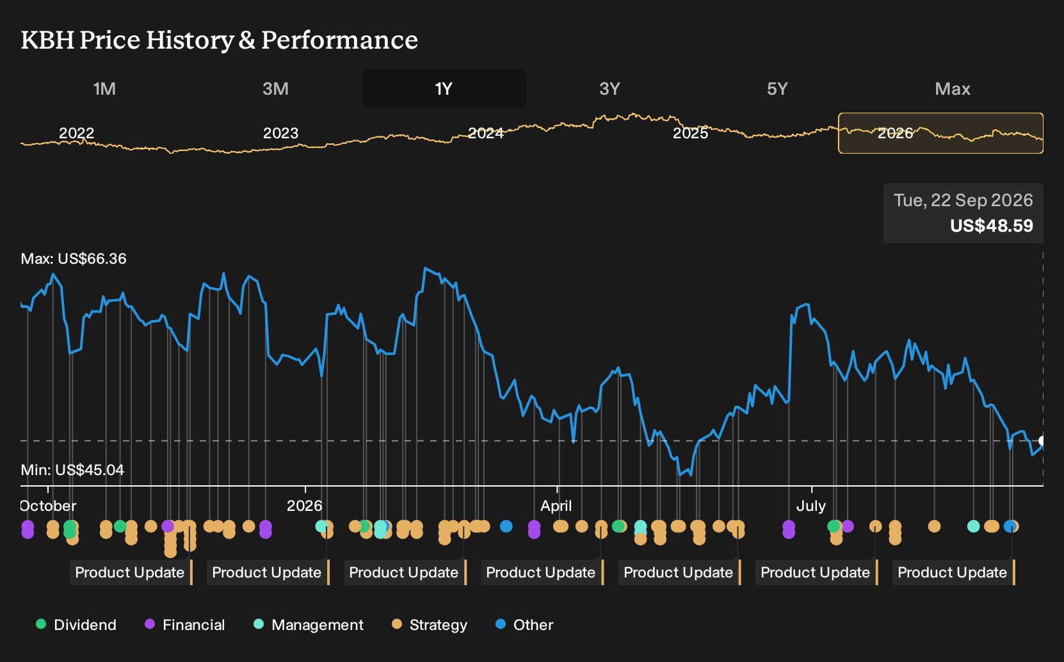Jump to 2025 in the overview timeline
1064x662 pixels.
pyautogui.click(x=690, y=133)
